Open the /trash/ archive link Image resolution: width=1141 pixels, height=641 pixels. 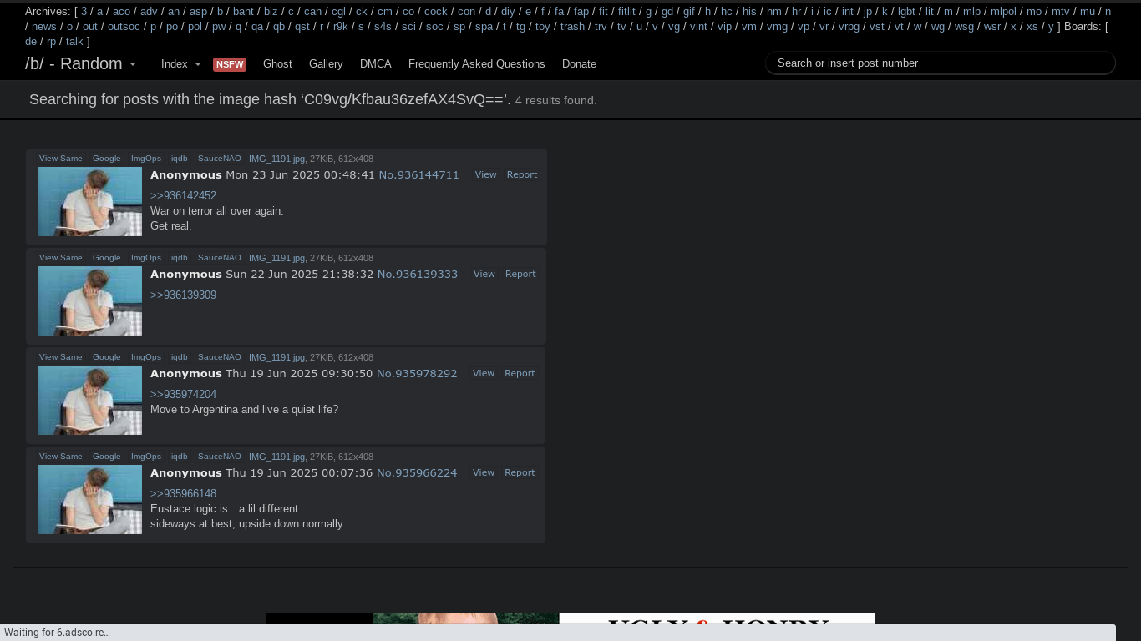[x=572, y=27]
